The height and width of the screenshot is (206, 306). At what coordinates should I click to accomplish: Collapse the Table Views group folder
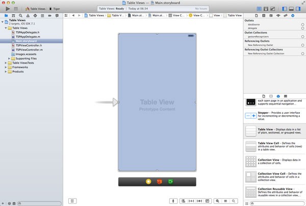(6, 28)
